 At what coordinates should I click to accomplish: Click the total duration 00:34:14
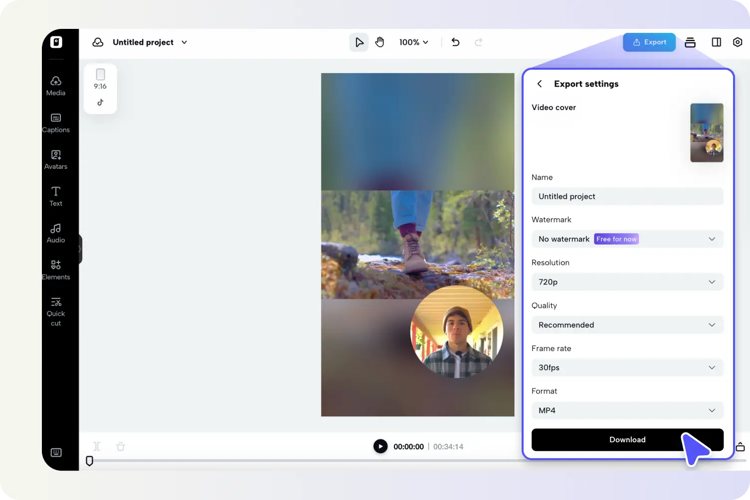pyautogui.click(x=448, y=447)
